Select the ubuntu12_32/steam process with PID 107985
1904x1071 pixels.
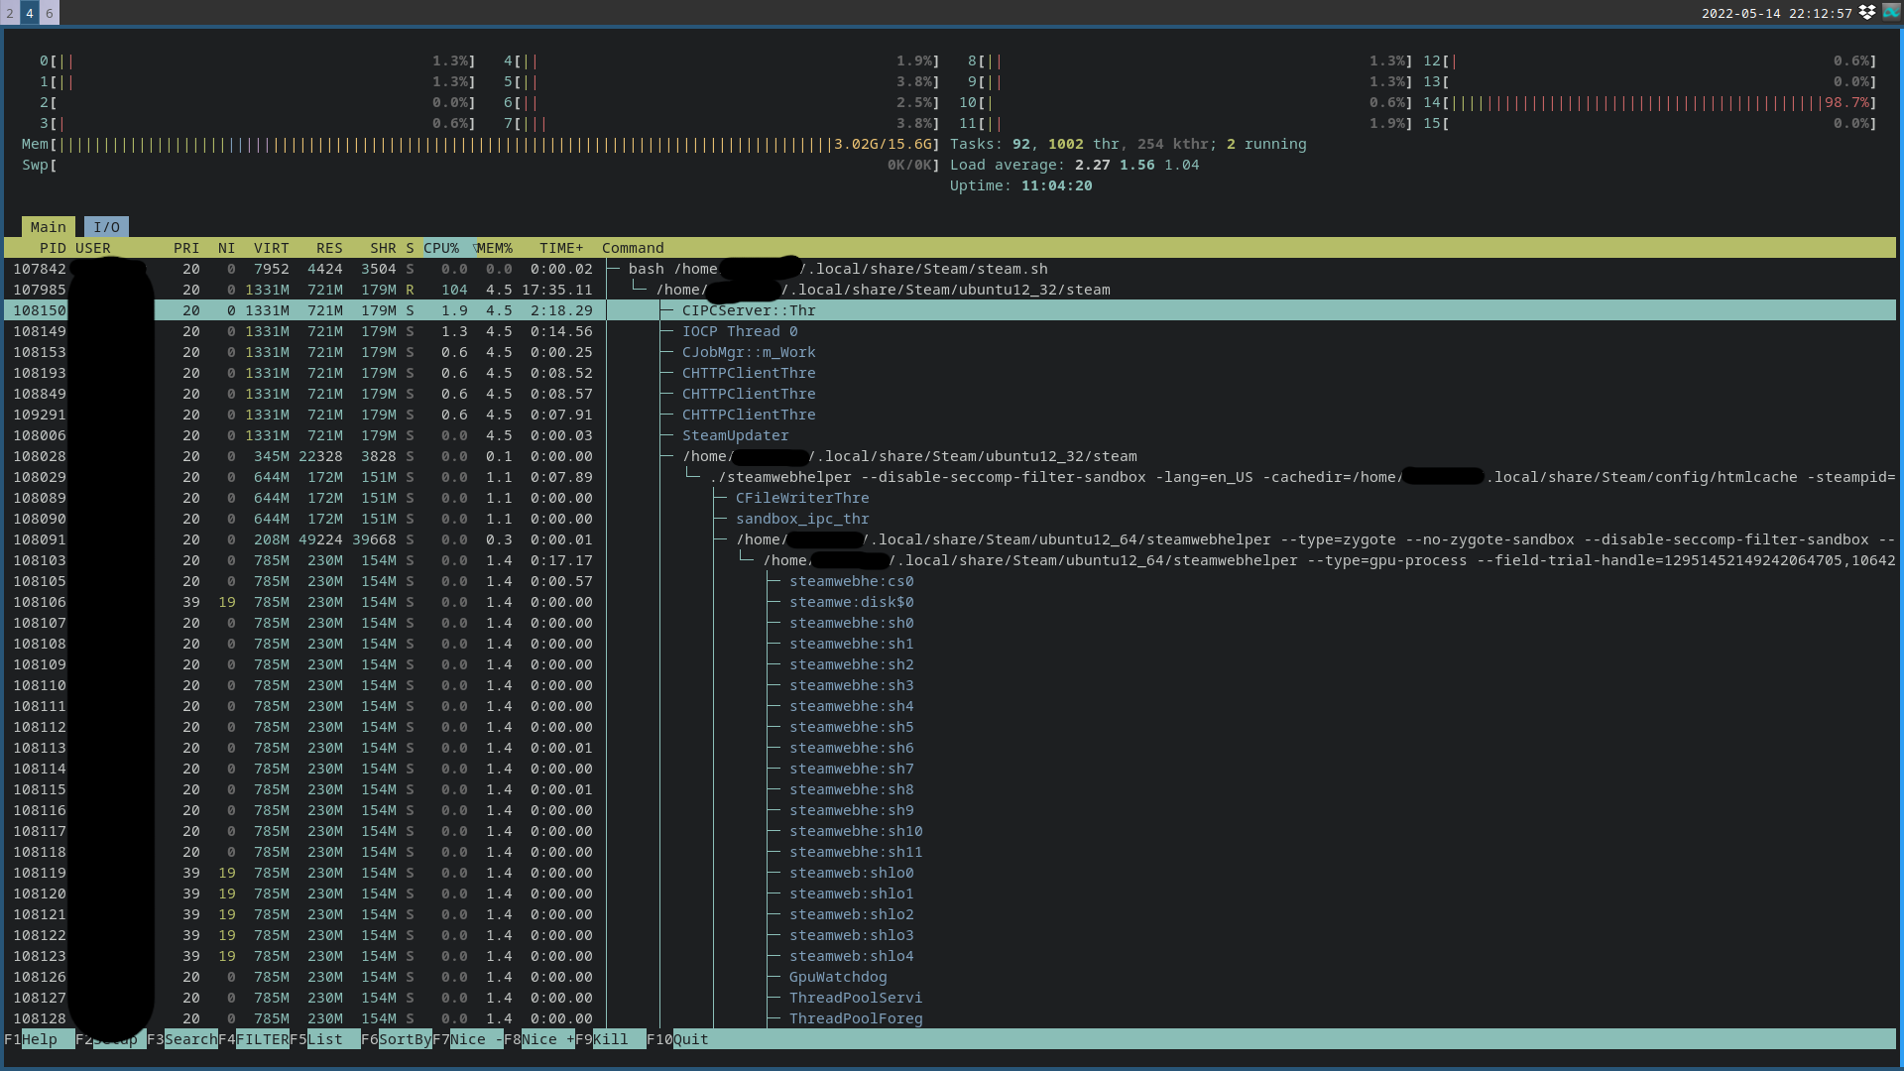pos(950,290)
